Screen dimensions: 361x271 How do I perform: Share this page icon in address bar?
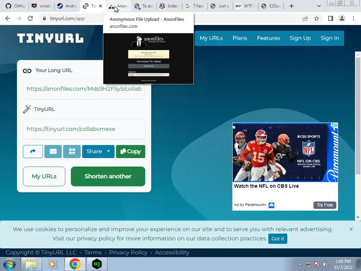305,18
